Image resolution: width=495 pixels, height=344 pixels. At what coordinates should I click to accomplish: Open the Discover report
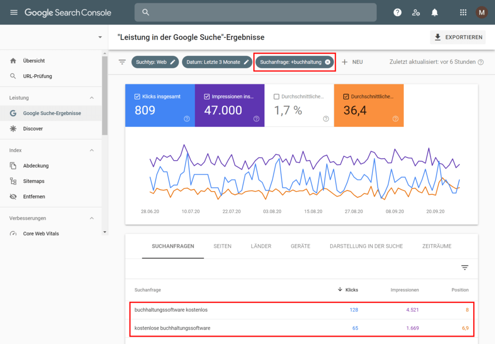click(x=33, y=128)
